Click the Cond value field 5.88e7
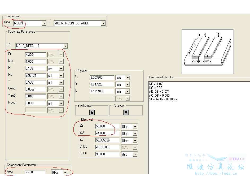 [x=36, y=89]
